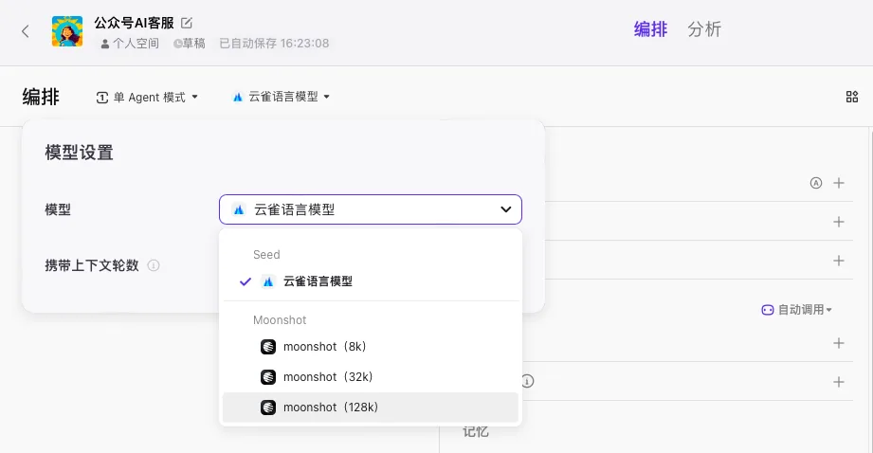Screen dimensions: 873x453
Task: Collapse the 模型 combo box
Action: [x=371, y=209]
